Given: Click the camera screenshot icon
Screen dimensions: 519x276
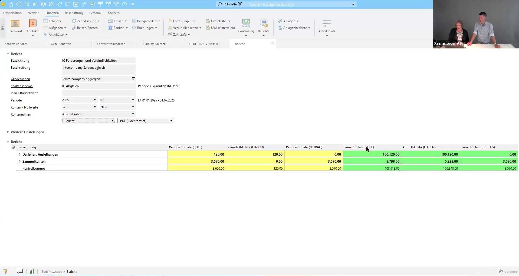Looking at the screenshot, I should (x=51, y=4).
